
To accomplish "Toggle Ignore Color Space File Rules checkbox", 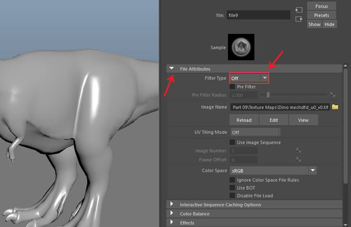I will pos(232,180).
